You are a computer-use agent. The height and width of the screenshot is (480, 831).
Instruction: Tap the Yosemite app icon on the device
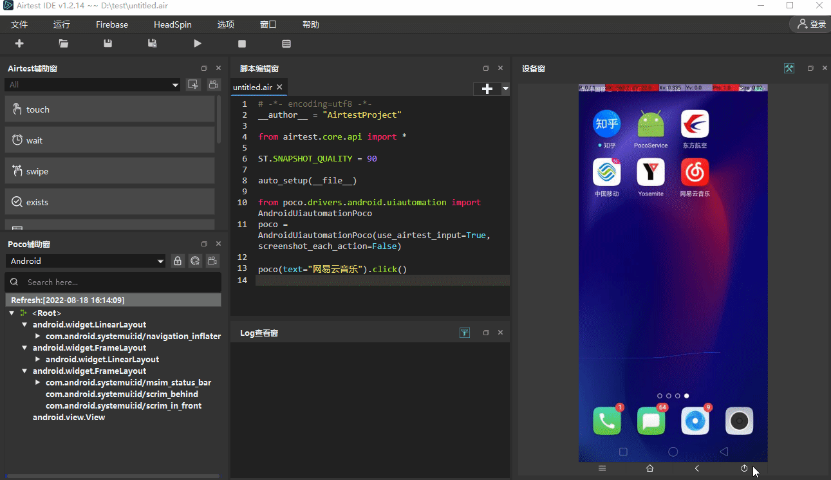[x=651, y=172]
